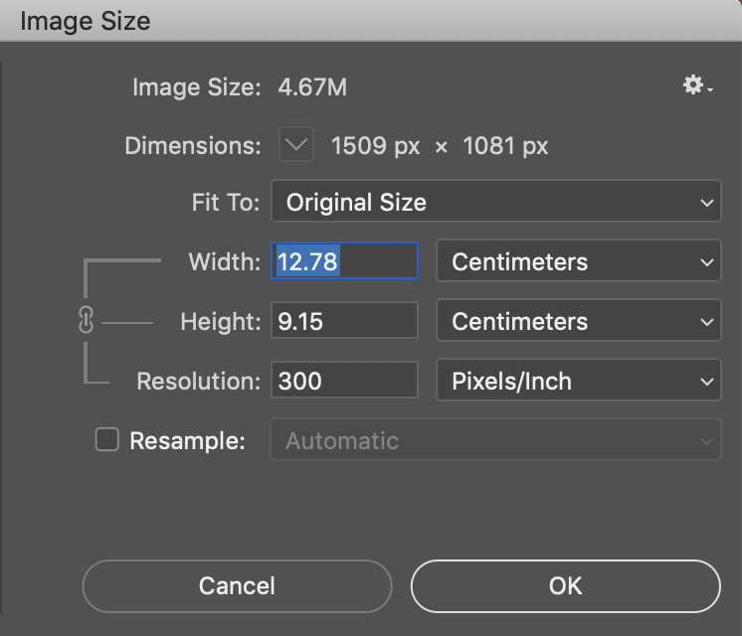Click the Automatic resample method dropdown
This screenshot has width=742, height=636.
point(495,440)
